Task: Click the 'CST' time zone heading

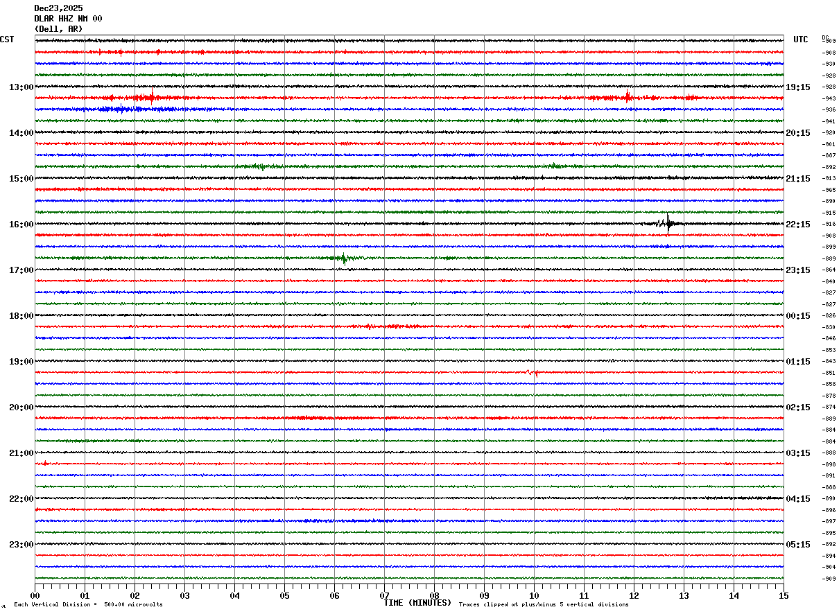Action: tap(7, 40)
